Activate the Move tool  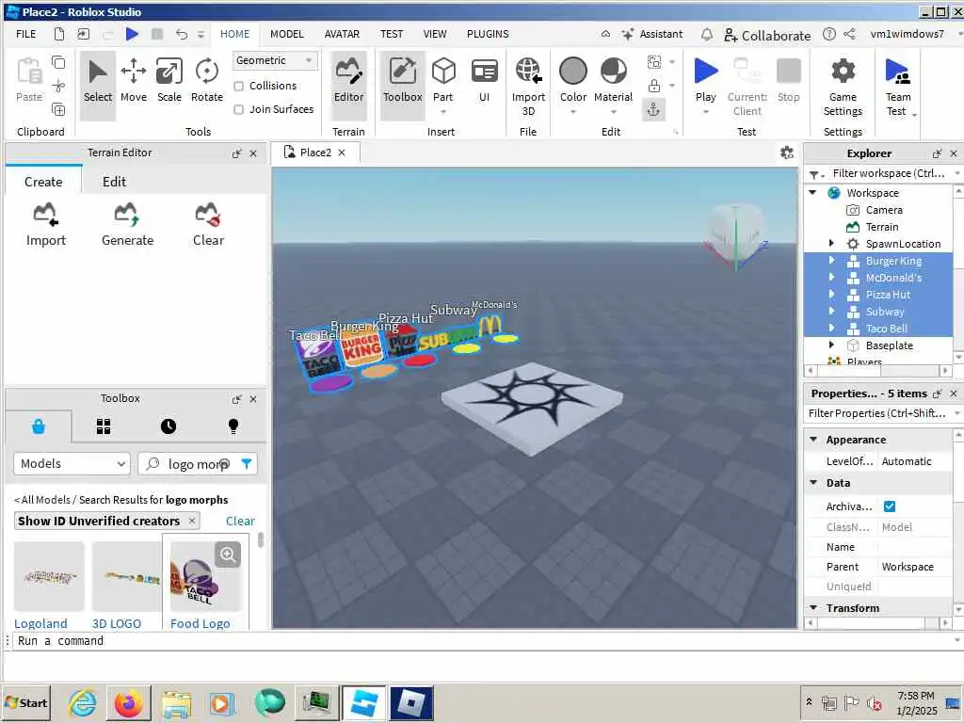pyautogui.click(x=134, y=82)
